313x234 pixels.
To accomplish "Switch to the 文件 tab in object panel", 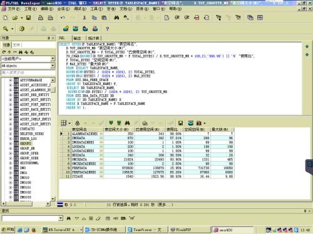I will [x=16, y=45].
